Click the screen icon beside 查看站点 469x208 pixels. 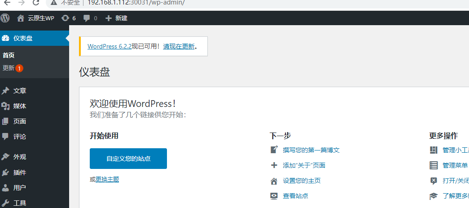pos(274,196)
